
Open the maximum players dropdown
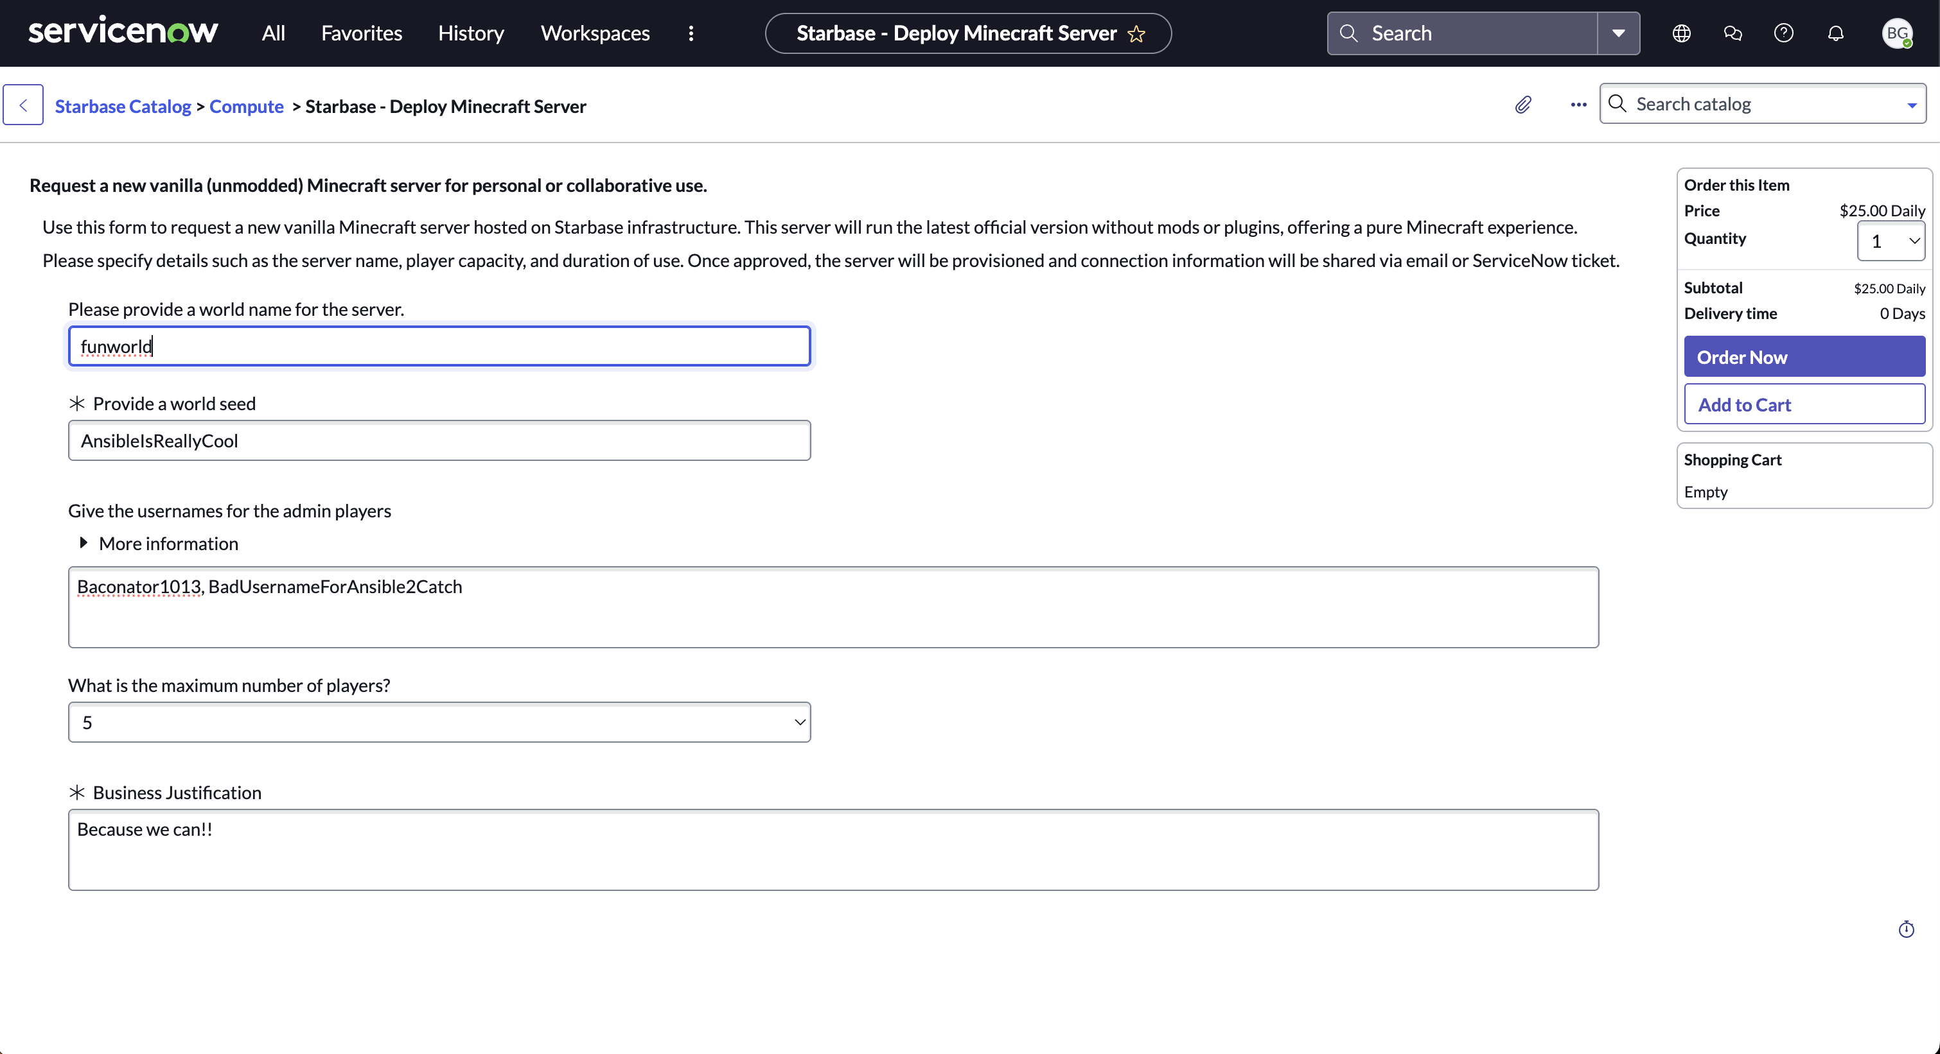coord(439,722)
